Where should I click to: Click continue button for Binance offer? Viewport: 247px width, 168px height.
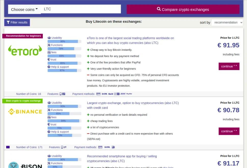(229, 131)
